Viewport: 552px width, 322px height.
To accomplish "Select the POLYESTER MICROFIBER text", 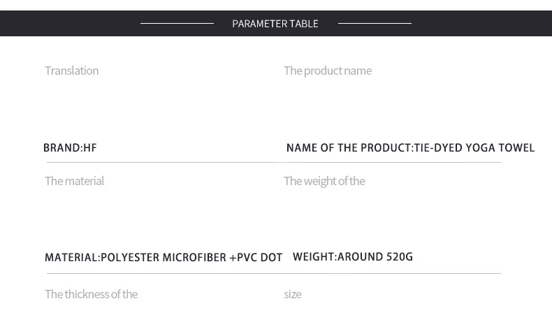I will coord(164,258).
